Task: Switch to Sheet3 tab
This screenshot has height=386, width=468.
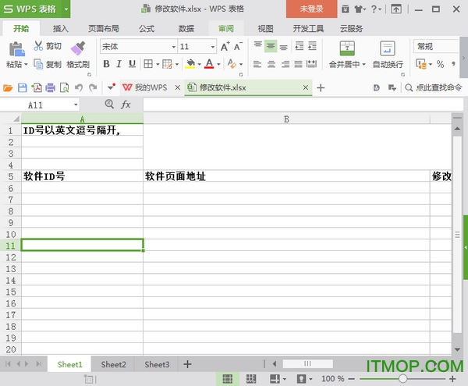Action: coord(157,364)
